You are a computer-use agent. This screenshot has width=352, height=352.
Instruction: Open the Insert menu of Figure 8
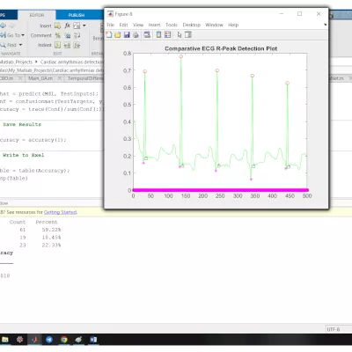[x=154, y=25]
